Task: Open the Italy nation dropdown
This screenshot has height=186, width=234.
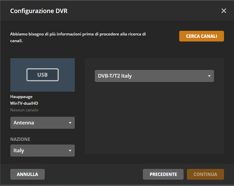Action: point(42,151)
